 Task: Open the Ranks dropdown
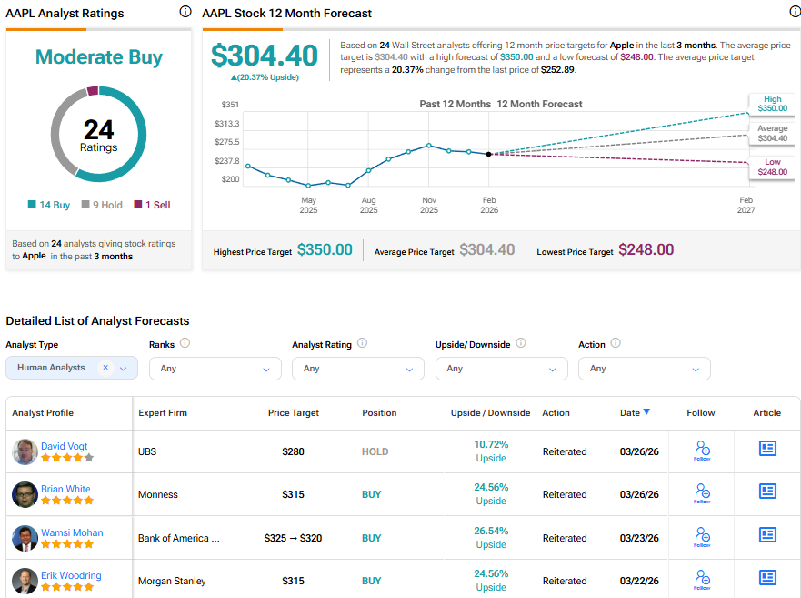pyautogui.click(x=215, y=369)
